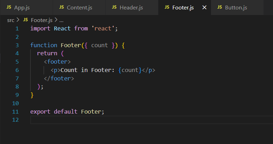Open the Button.js tab
Viewport: 273px width, 144px height.
click(237, 7)
